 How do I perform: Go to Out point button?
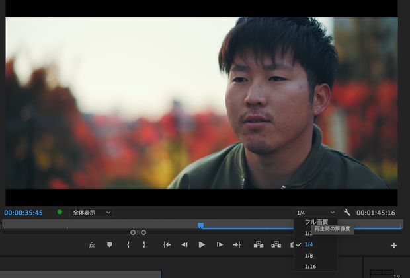237,245
